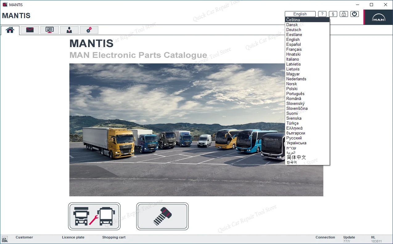The height and width of the screenshot is (244, 393).
Task: Click the Update 777/ status field
Action: [x=349, y=239]
